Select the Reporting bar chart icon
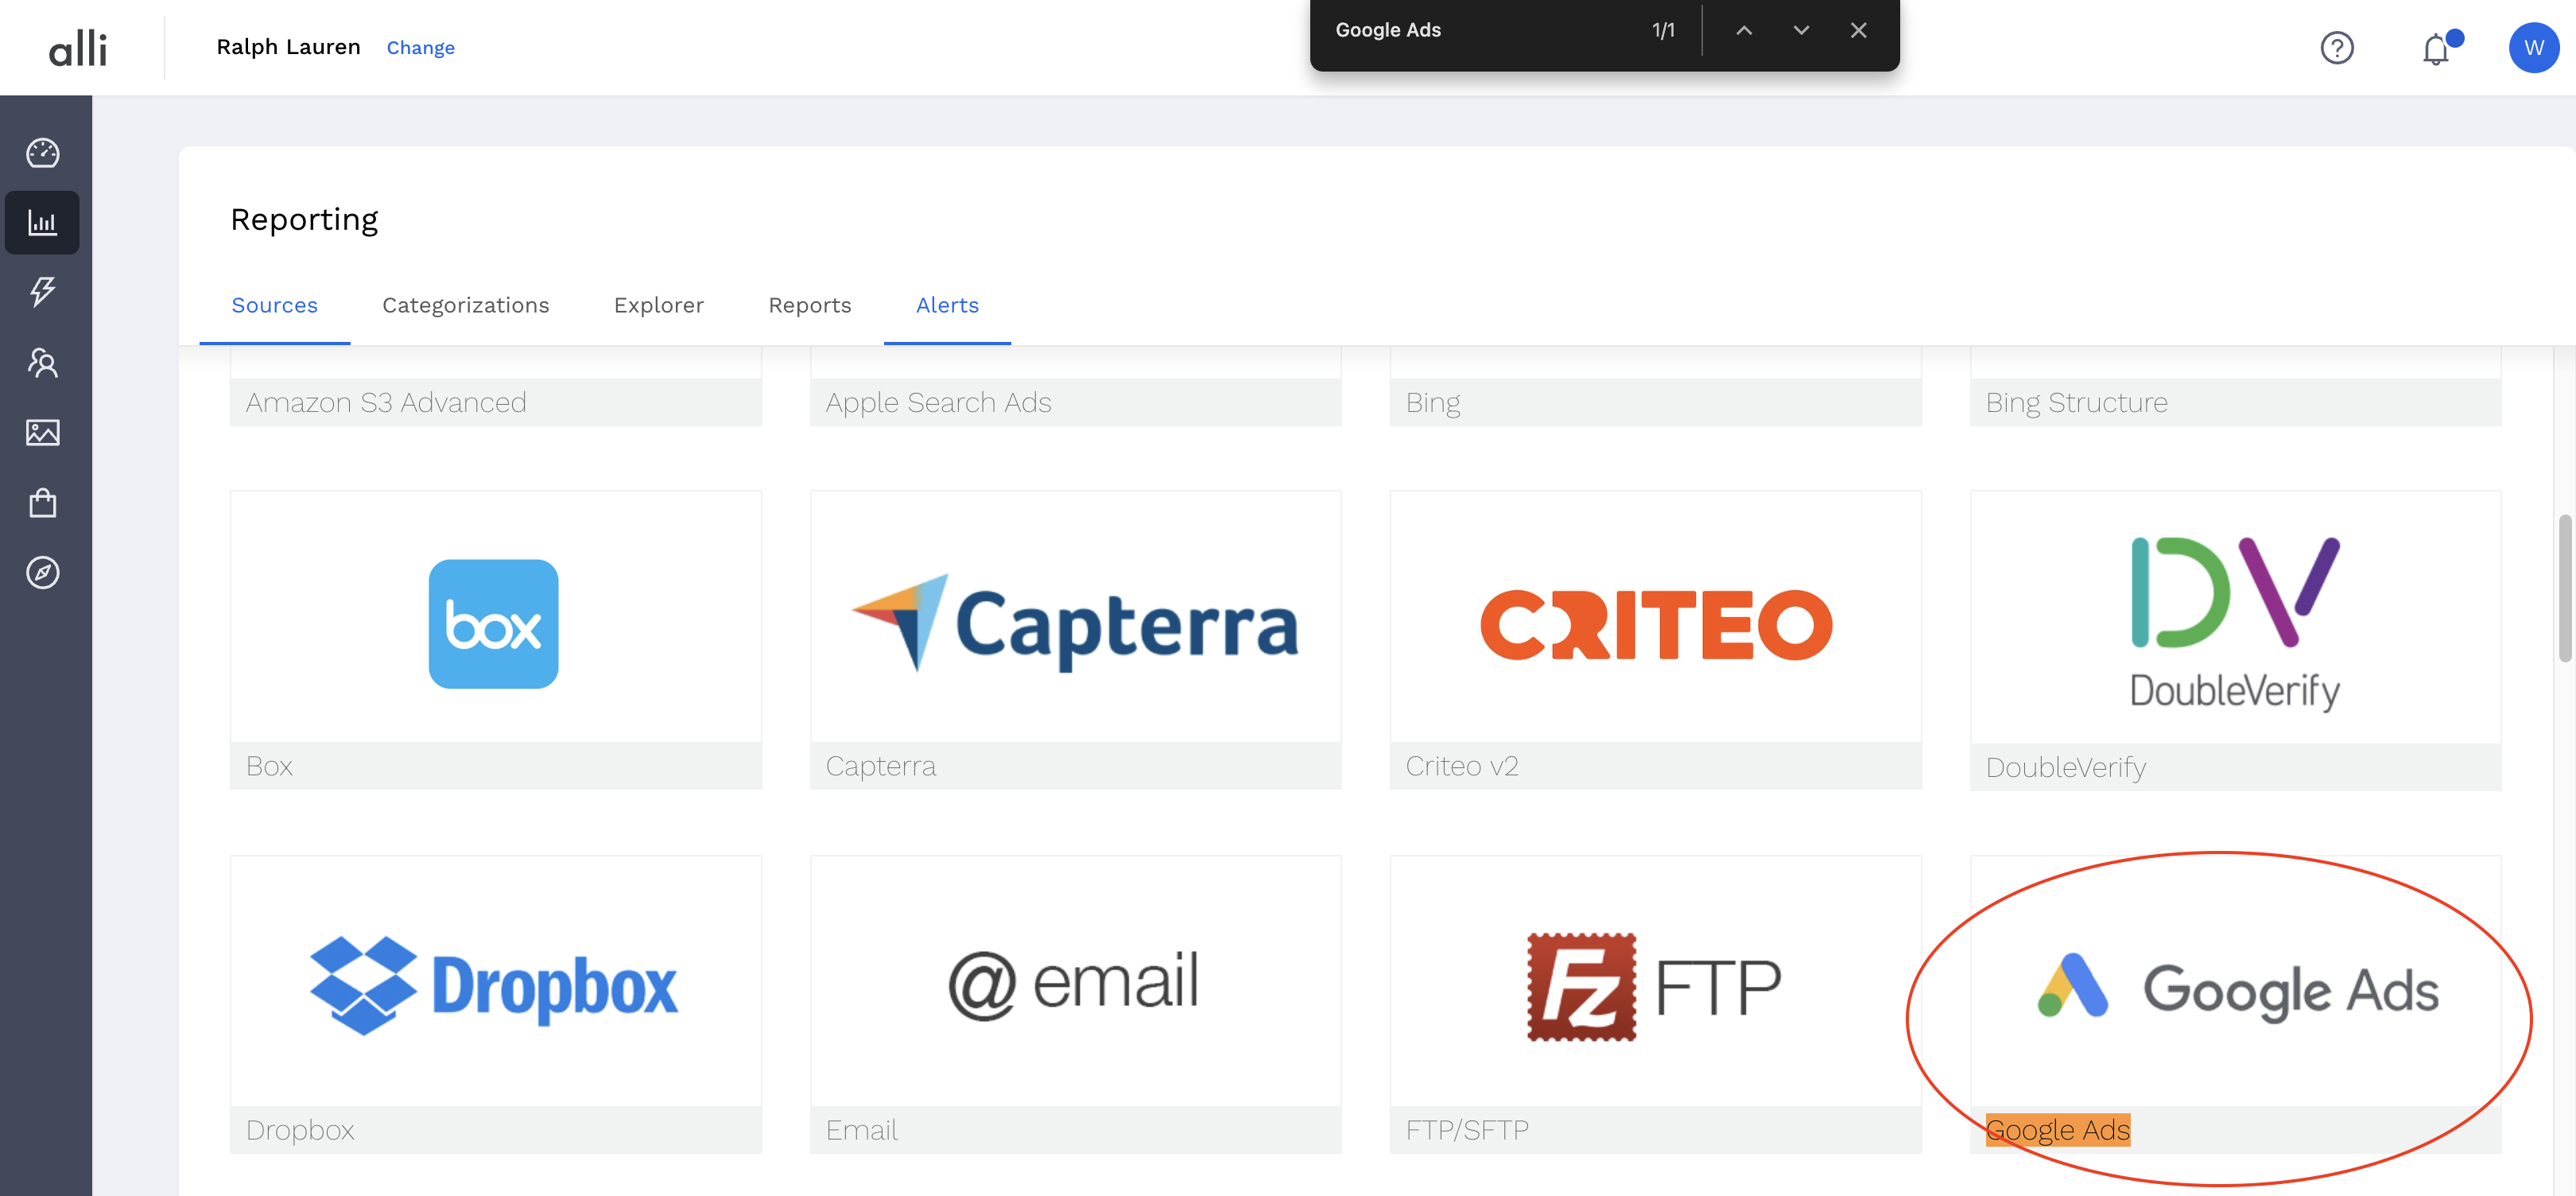2576x1196 pixels. [x=42, y=222]
